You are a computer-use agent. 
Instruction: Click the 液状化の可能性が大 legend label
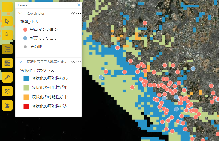49,106
